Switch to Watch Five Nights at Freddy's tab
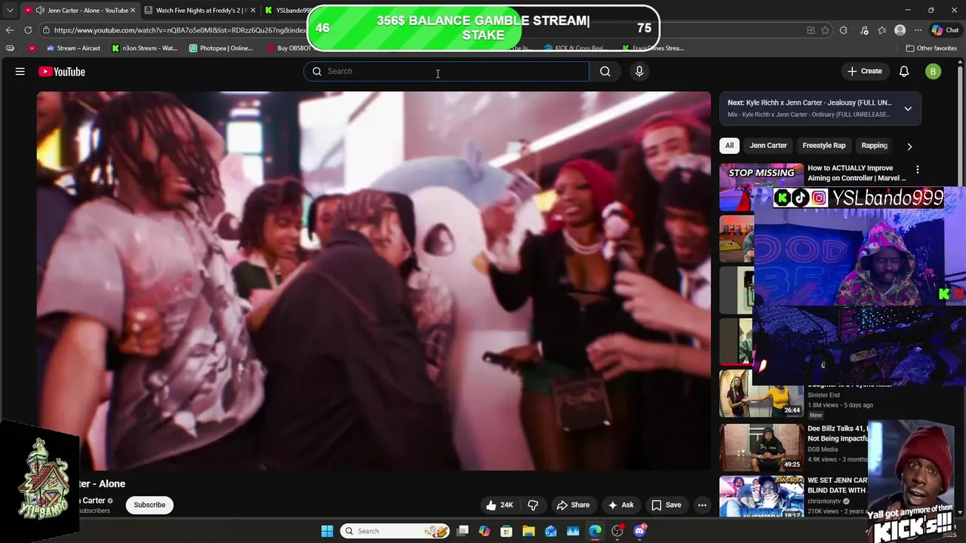 pos(199,11)
